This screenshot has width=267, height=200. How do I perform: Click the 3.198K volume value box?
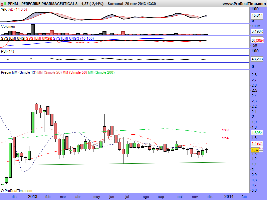click(257, 31)
